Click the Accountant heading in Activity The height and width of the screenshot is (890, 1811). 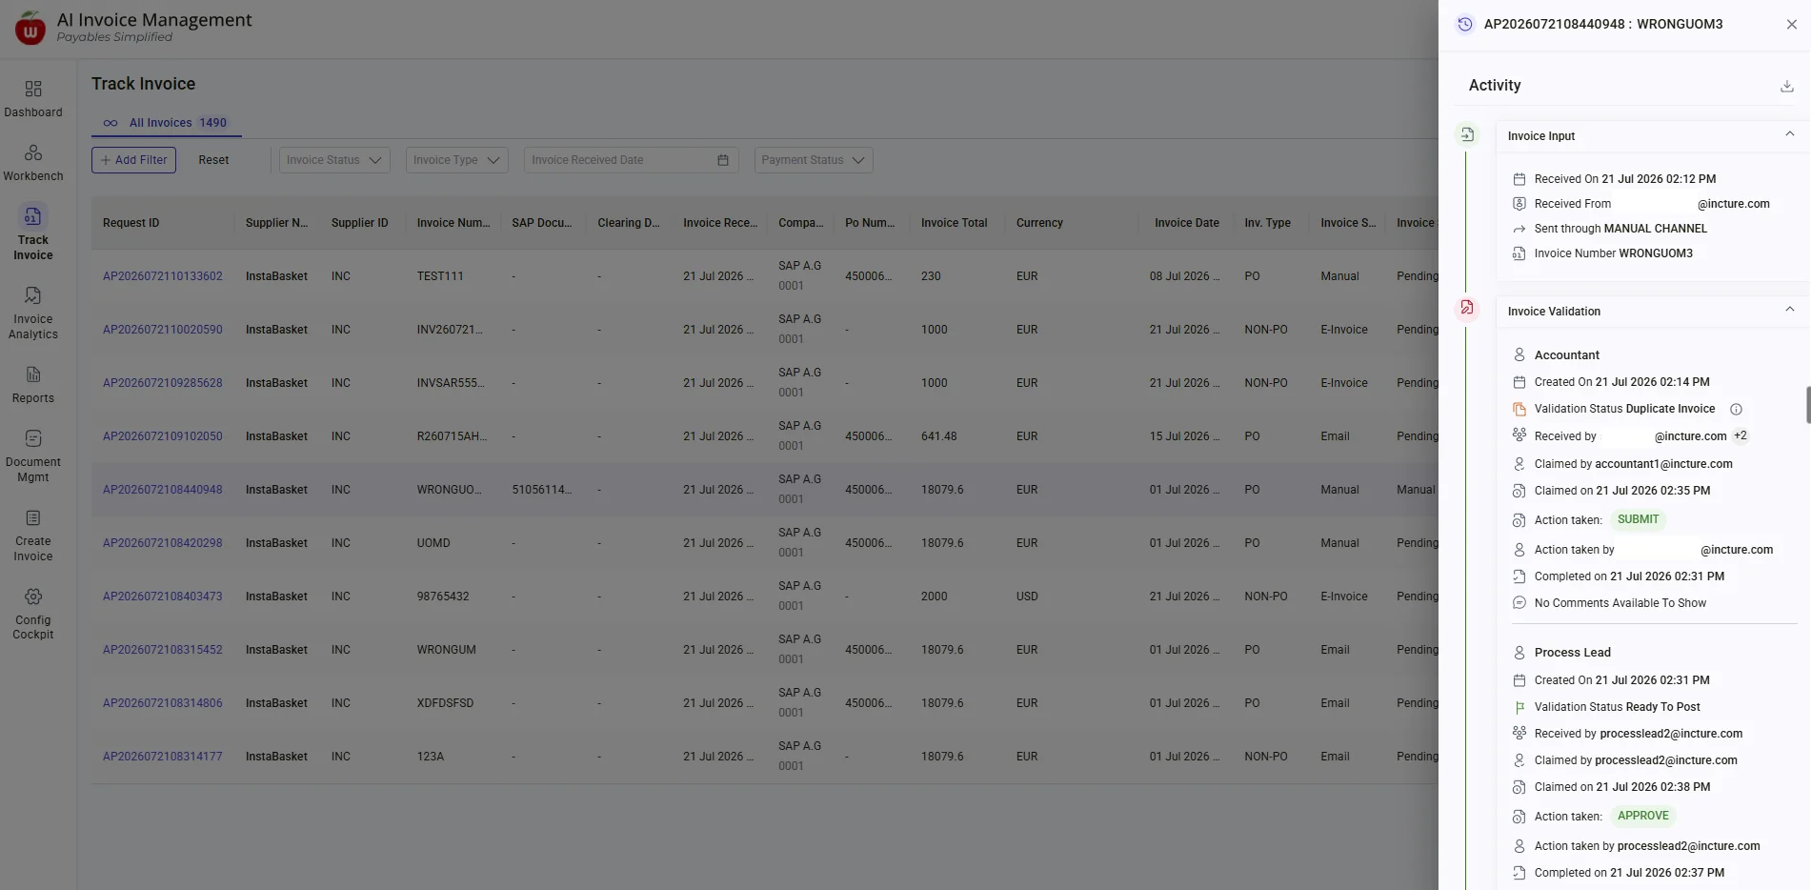(1567, 355)
